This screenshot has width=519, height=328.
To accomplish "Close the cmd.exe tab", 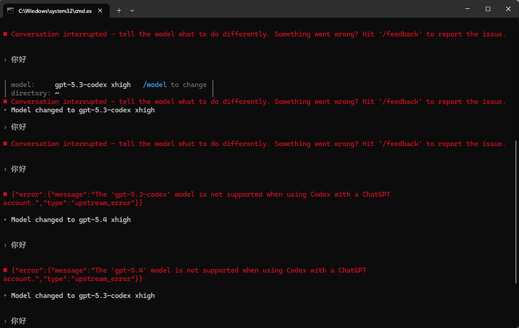I will pyautogui.click(x=100, y=11).
